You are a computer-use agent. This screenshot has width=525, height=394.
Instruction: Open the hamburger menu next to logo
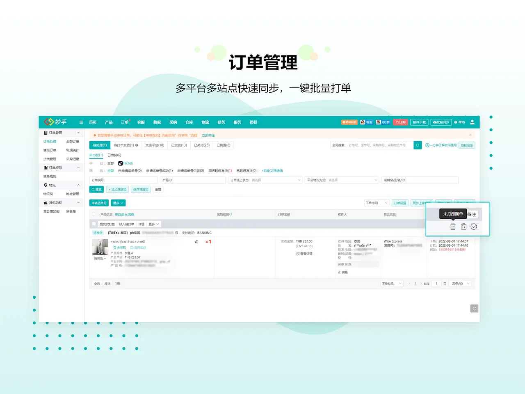coord(80,122)
